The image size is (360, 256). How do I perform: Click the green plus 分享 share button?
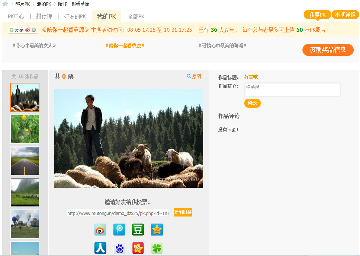16,30
